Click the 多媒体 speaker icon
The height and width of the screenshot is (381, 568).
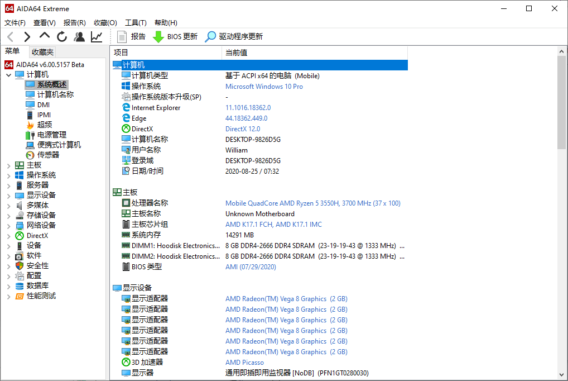pyautogui.click(x=20, y=206)
